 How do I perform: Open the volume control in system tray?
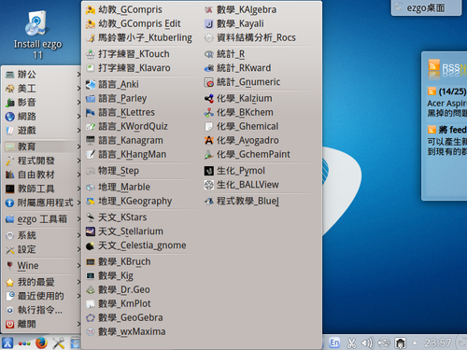tap(367, 343)
